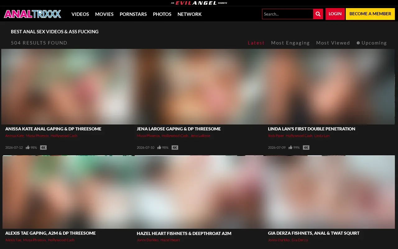Click thumbs-up icon on 2026-07-12 entry
The height and width of the screenshot is (249, 398).
(28, 147)
